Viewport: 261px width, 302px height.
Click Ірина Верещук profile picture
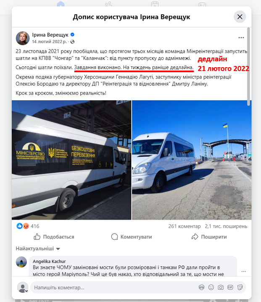pyautogui.click(x=23, y=38)
